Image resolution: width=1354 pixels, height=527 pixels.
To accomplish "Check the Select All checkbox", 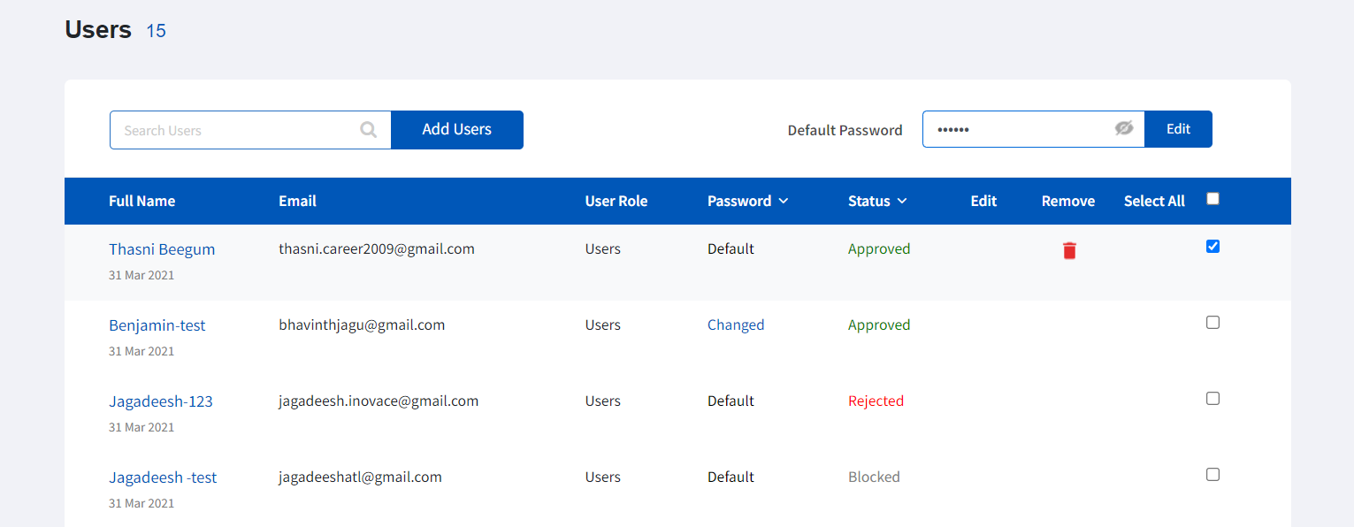I will click(x=1212, y=199).
